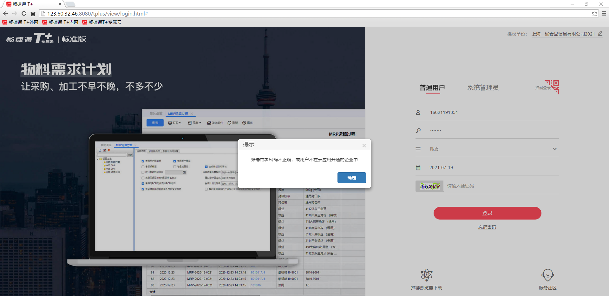The width and height of the screenshot is (609, 296).
Task: Click the address bar URL
Action: [x=98, y=14]
